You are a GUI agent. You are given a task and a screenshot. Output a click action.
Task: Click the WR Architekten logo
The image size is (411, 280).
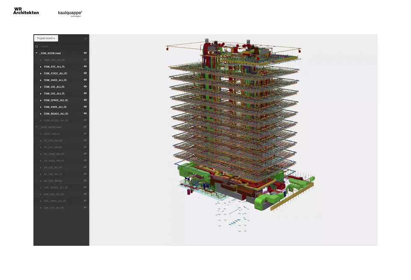point(26,11)
